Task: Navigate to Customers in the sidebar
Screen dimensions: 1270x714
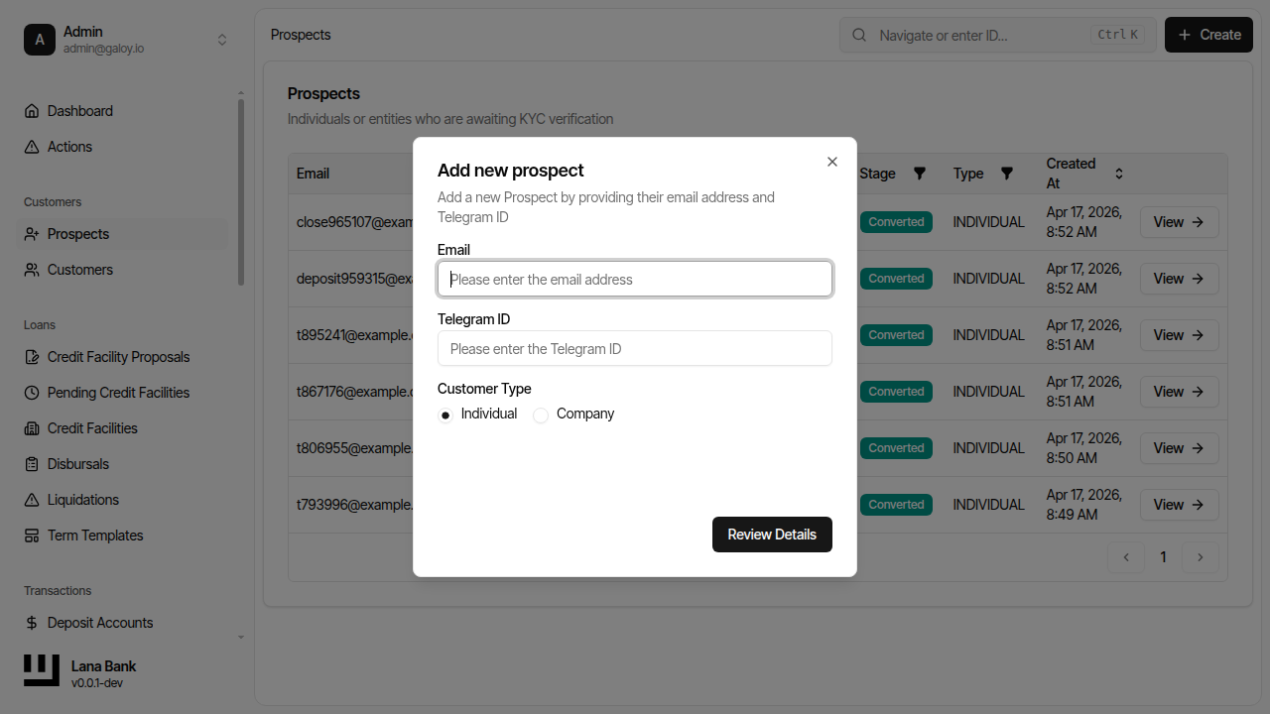Action: (79, 270)
